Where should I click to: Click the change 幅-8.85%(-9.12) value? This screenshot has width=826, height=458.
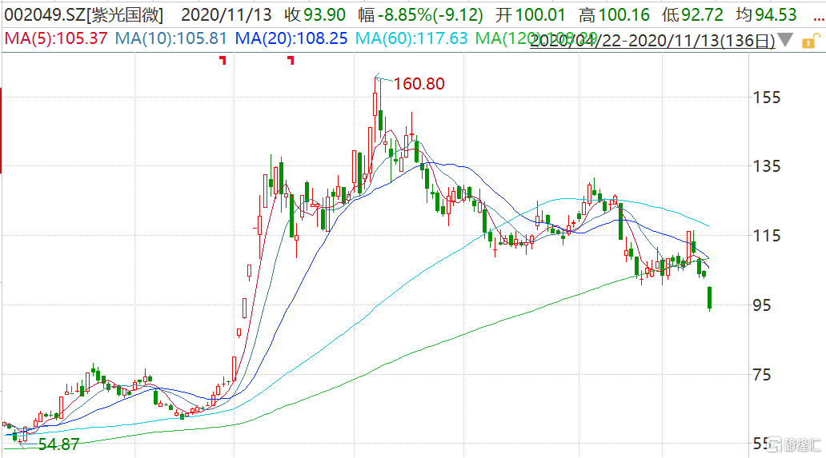(420, 14)
